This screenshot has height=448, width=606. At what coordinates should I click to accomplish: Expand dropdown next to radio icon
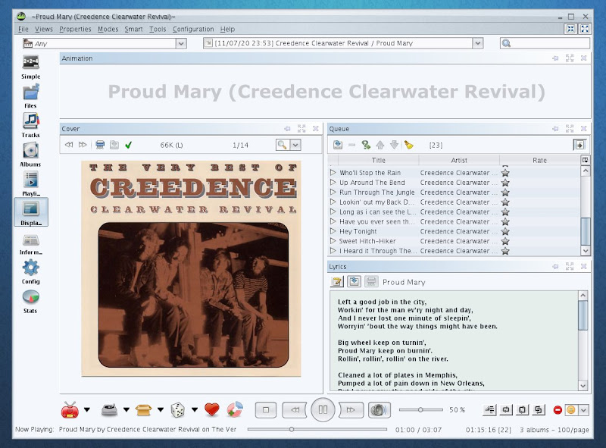[87, 409]
